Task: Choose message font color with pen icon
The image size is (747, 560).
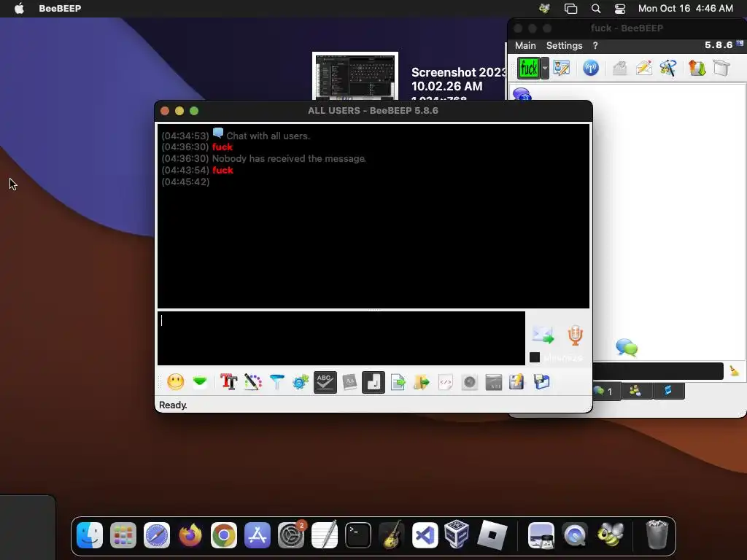Action: (253, 382)
